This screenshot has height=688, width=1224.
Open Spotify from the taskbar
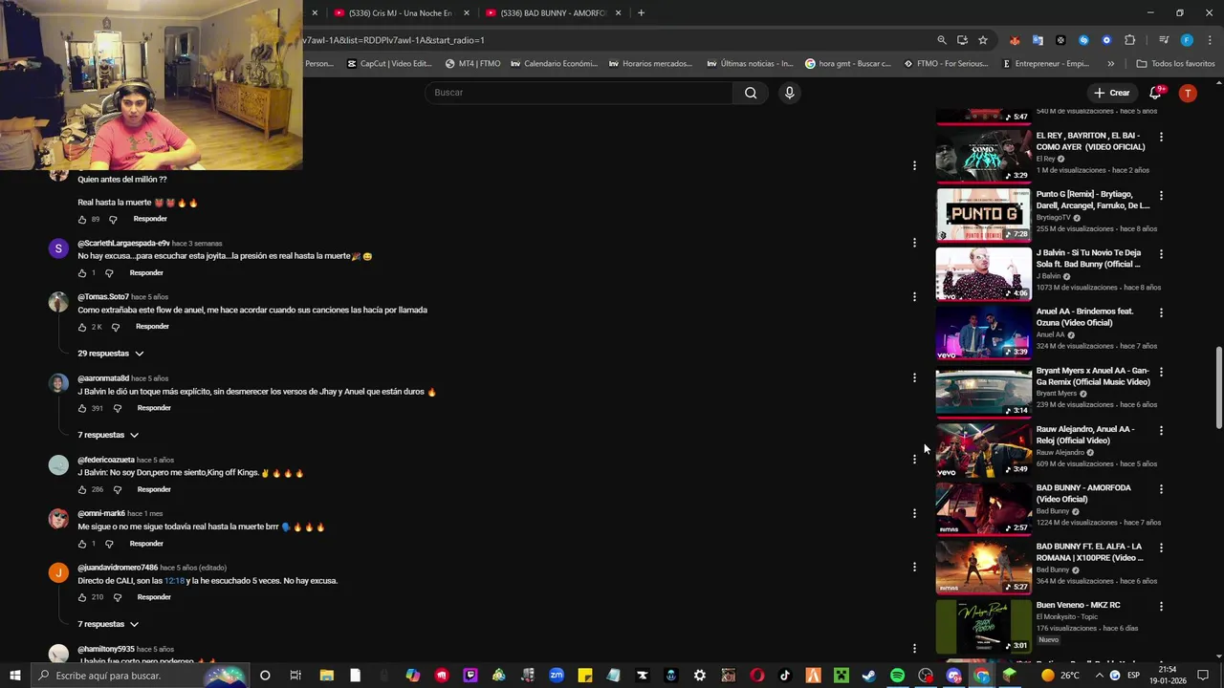pos(897,676)
